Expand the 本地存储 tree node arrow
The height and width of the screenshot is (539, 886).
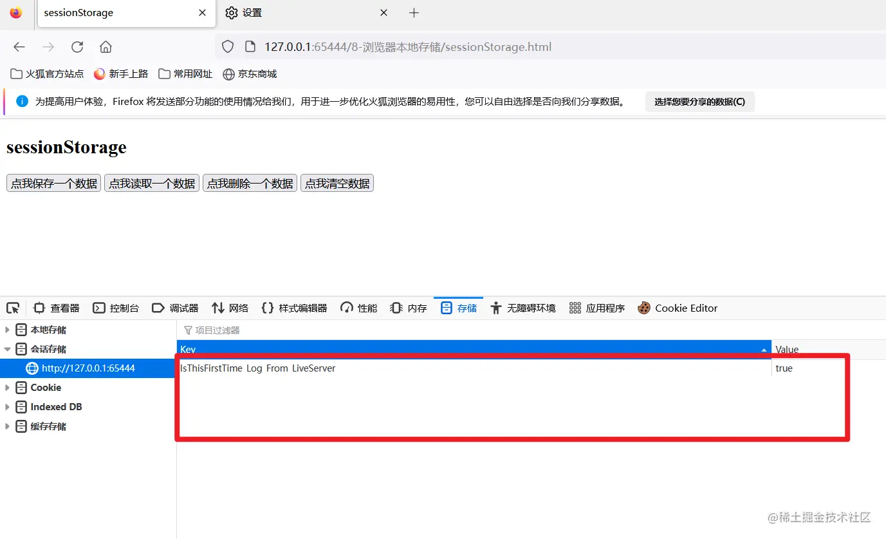coord(7,330)
